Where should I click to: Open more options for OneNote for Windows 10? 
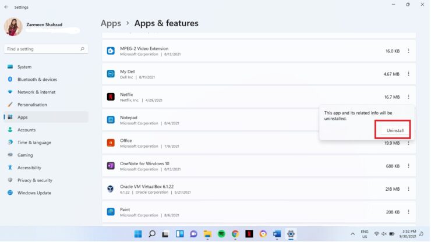pos(408,166)
